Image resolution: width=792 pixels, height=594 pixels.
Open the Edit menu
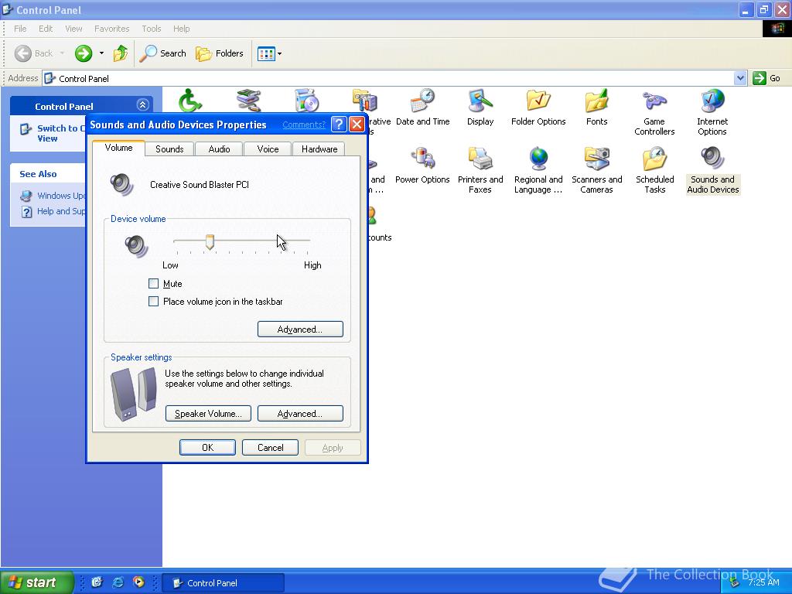46,29
